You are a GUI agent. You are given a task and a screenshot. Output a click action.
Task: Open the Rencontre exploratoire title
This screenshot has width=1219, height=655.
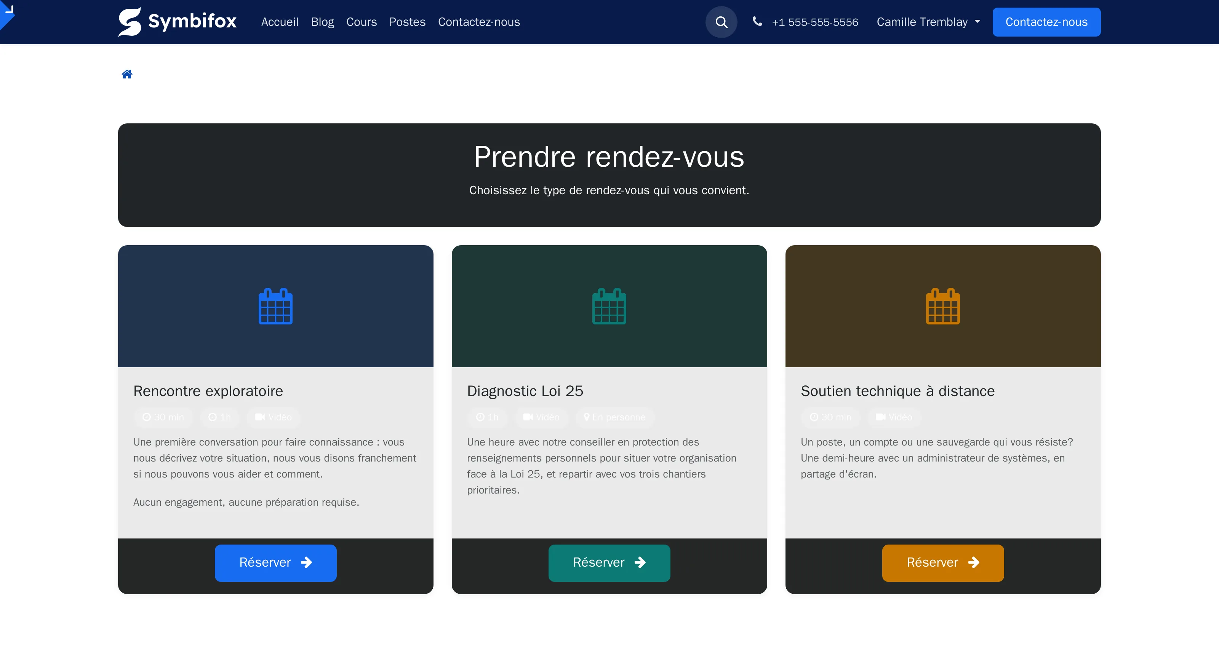coord(208,391)
